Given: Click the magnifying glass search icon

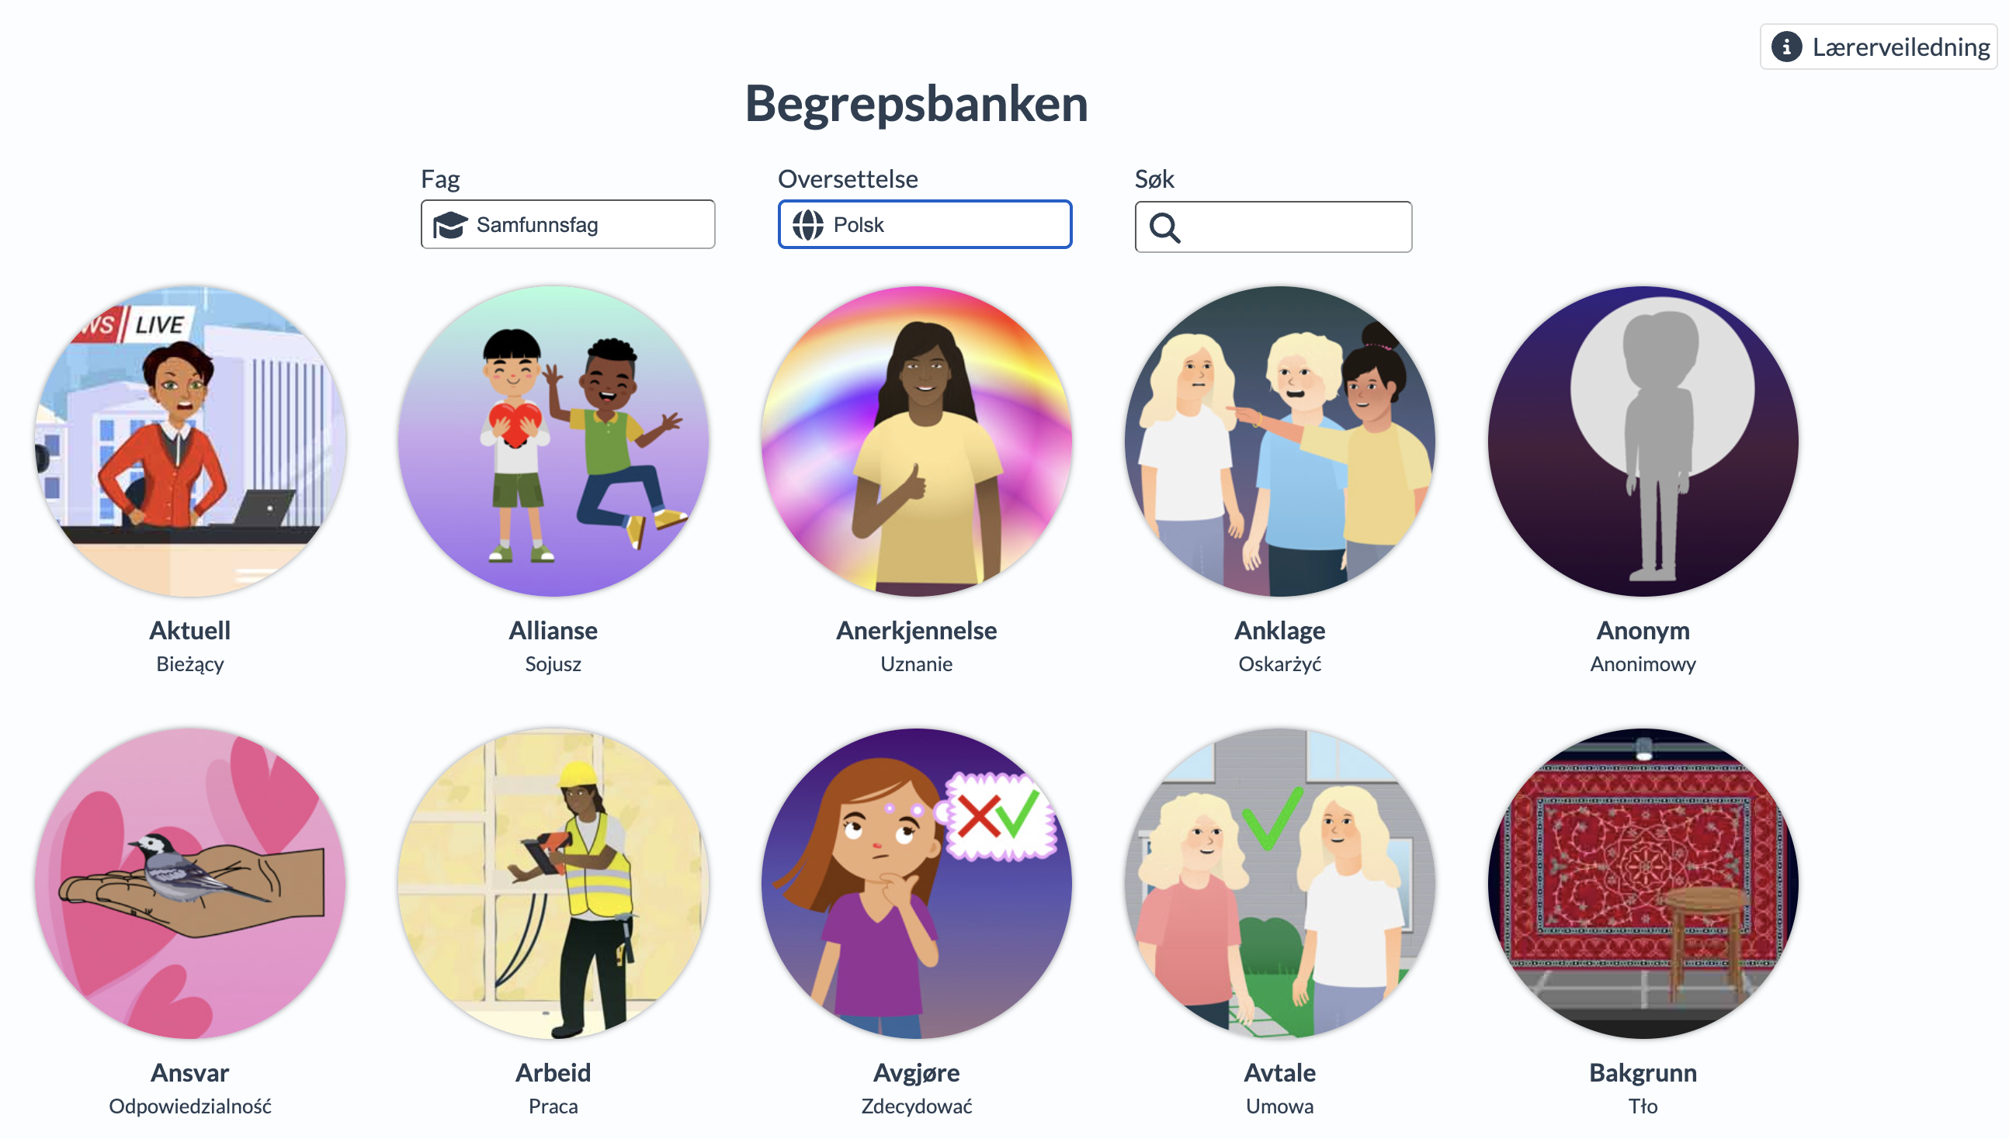Looking at the screenshot, I should (1164, 227).
